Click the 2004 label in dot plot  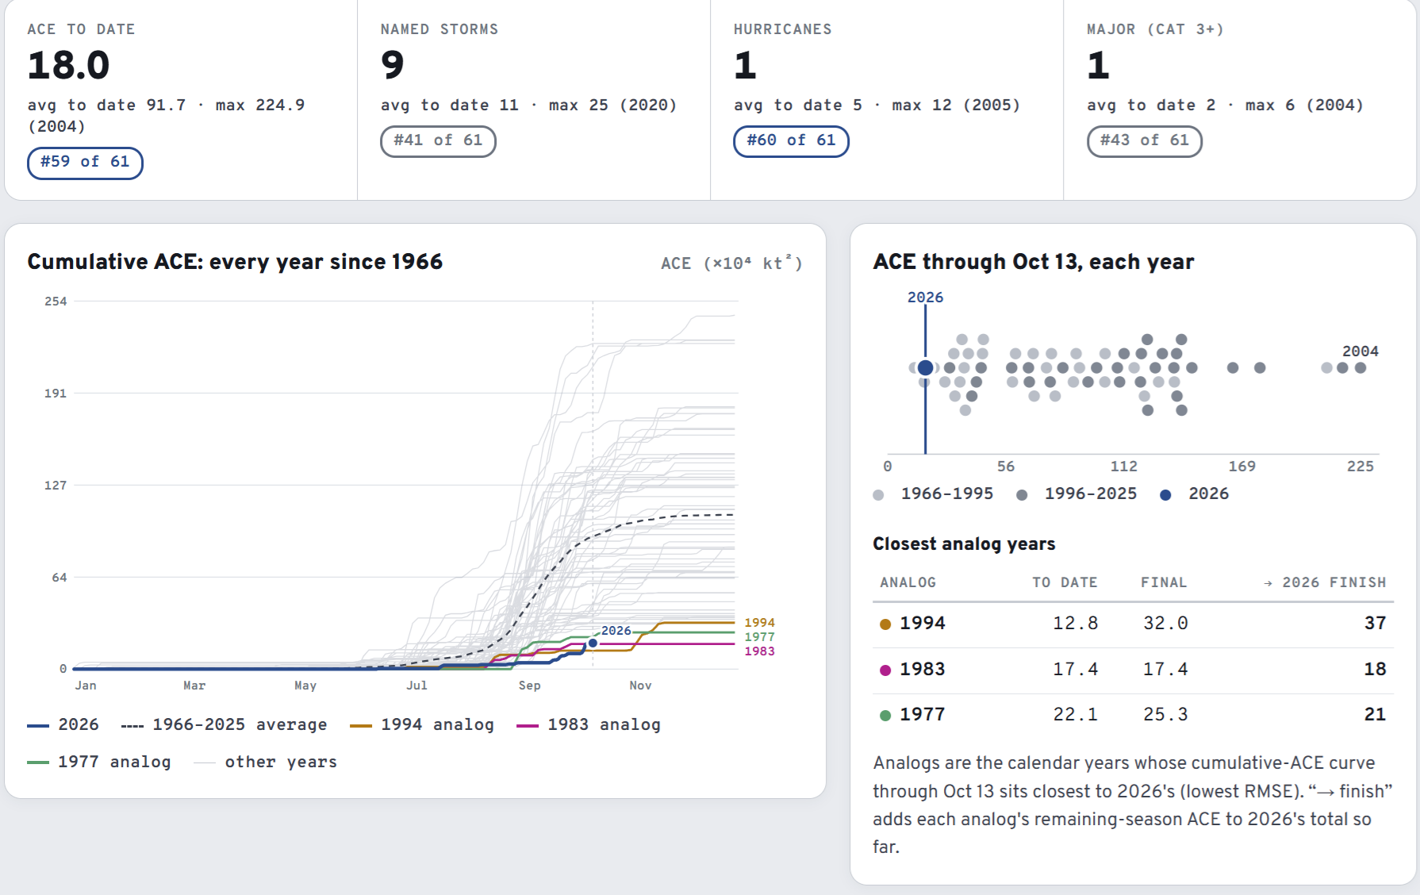click(1360, 351)
